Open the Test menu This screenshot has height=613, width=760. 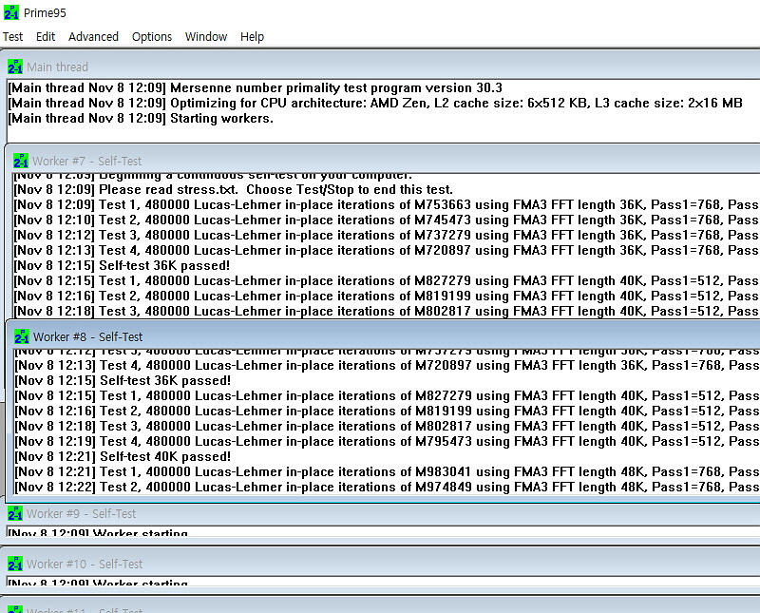pos(12,37)
